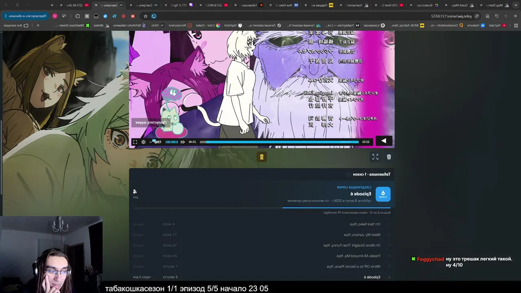The width and height of the screenshot is (521, 293).
Task: Close the '777 // ltg' tab
Action: pos(166,5)
